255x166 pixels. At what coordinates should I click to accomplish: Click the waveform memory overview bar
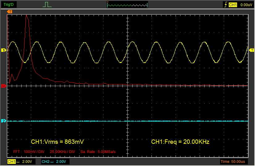tap(127, 5)
